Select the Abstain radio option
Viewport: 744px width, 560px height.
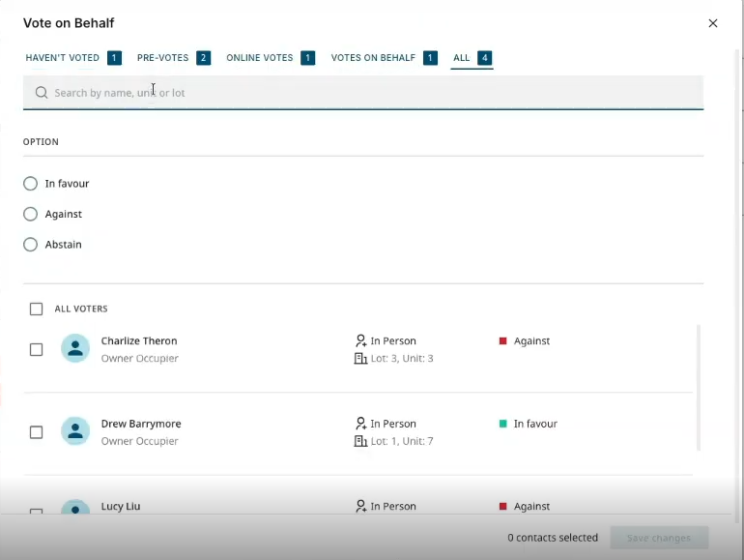tap(30, 244)
